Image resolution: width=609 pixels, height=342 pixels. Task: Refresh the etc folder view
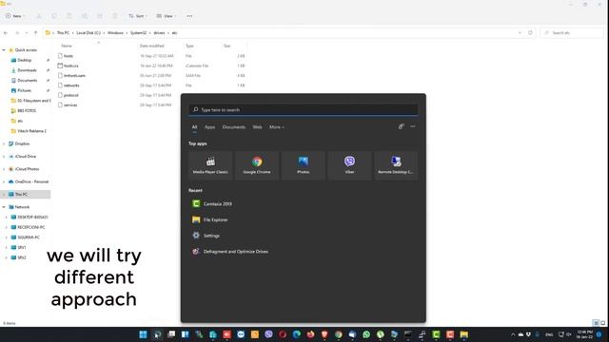[x=530, y=33]
